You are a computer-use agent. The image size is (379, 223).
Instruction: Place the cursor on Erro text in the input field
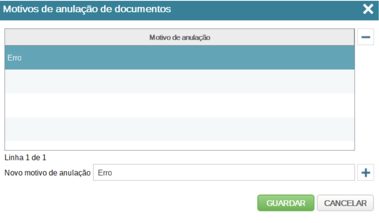point(105,173)
